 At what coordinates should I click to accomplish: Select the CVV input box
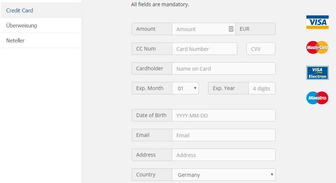coord(261,49)
